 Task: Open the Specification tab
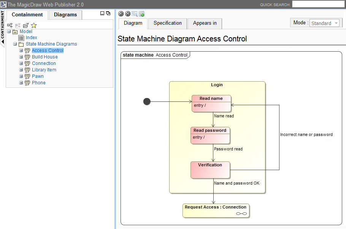click(168, 23)
